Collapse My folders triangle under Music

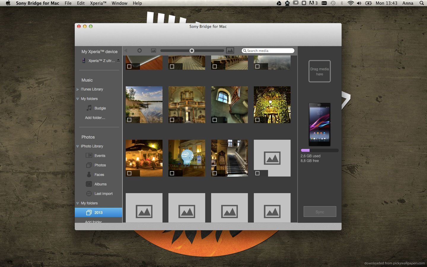pyautogui.click(x=77, y=99)
